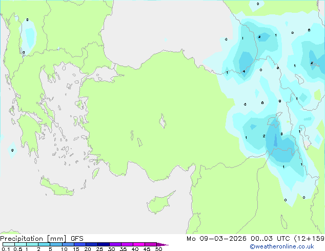Image resolution: width=325 pixels, height=251 pixels.
Task: Select the 15–20 mm legend swatch
Action: click(80, 244)
